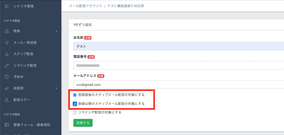The width and height of the screenshot is (284, 135).
Task: Click the table icon for 登録フォーム・読者項目
Action: (7, 125)
